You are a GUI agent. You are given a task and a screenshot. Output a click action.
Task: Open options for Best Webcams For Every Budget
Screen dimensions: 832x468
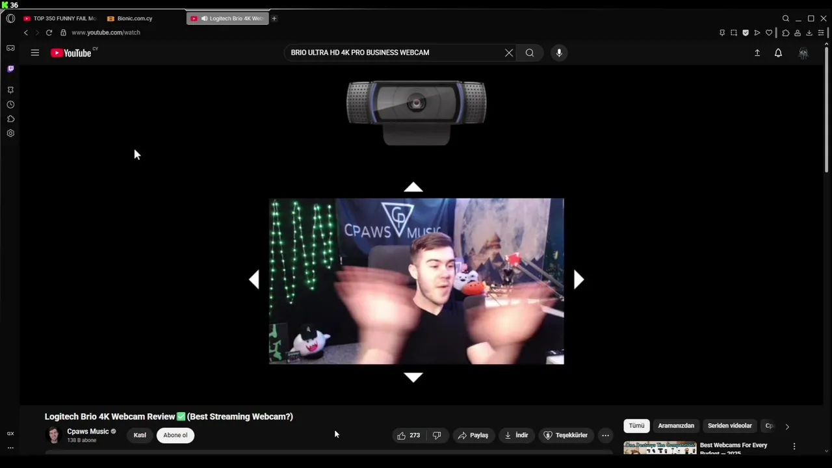(794, 447)
